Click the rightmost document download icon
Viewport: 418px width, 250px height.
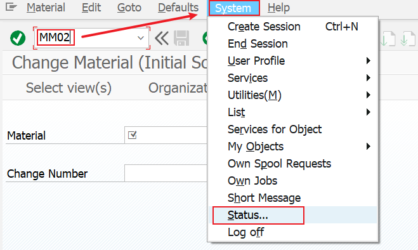408,39
